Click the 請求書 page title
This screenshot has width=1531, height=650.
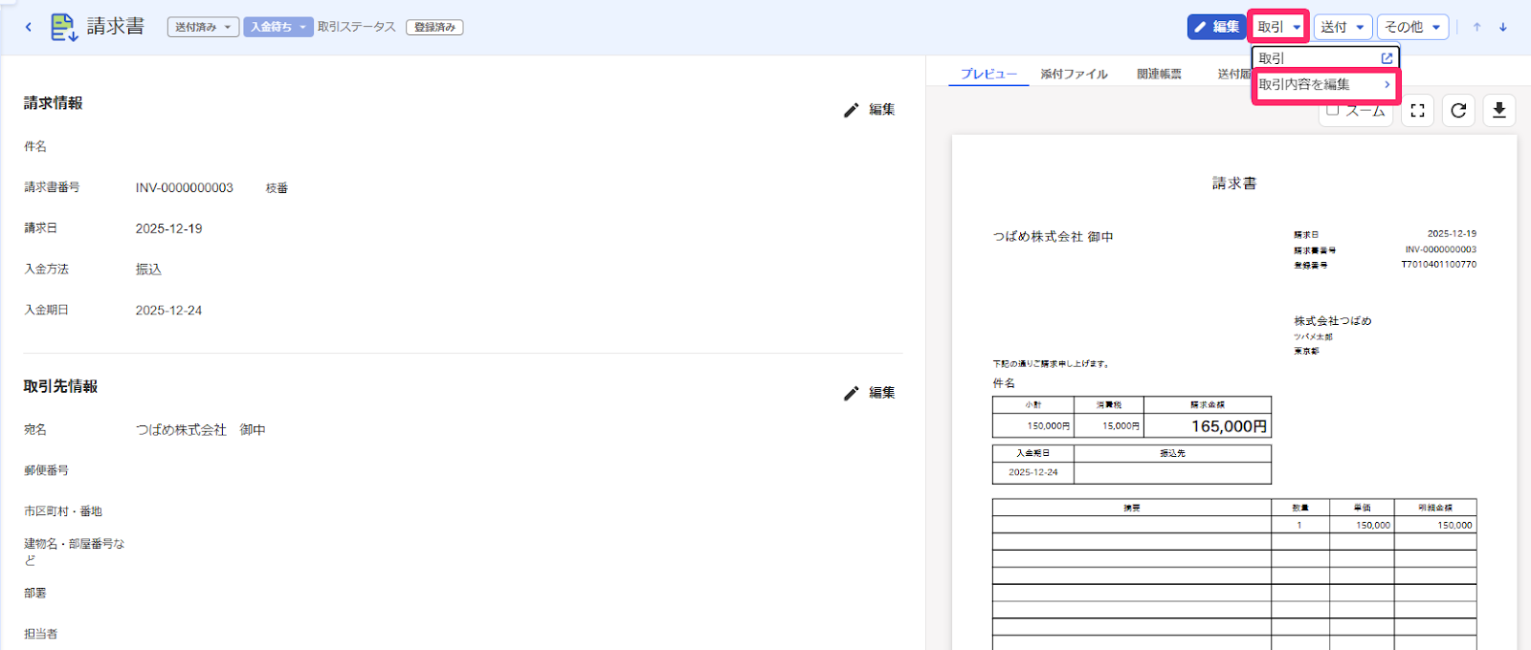click(x=116, y=27)
